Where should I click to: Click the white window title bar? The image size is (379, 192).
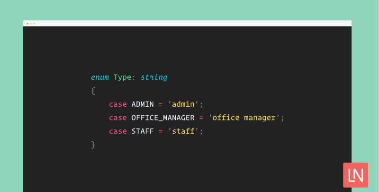click(x=189, y=23)
